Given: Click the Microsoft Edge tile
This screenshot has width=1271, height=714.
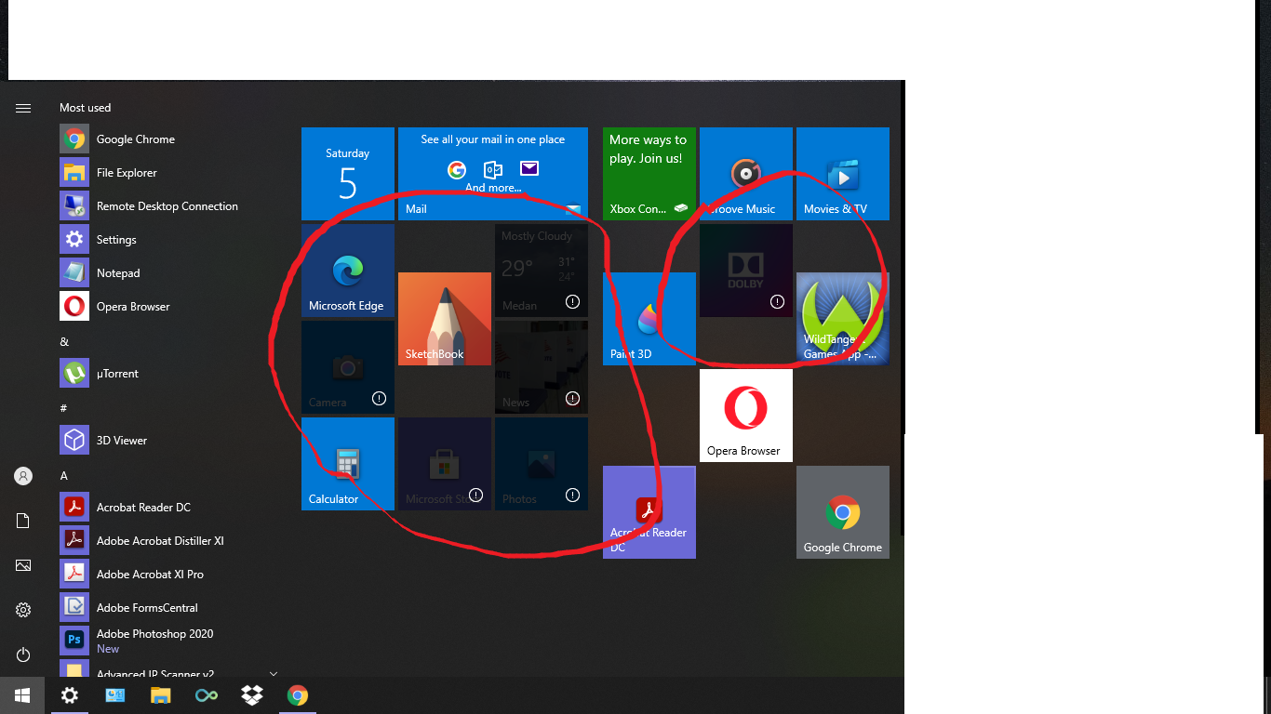Looking at the screenshot, I should coord(348,271).
